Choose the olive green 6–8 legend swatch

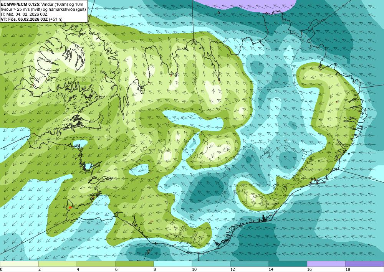(134, 264)
